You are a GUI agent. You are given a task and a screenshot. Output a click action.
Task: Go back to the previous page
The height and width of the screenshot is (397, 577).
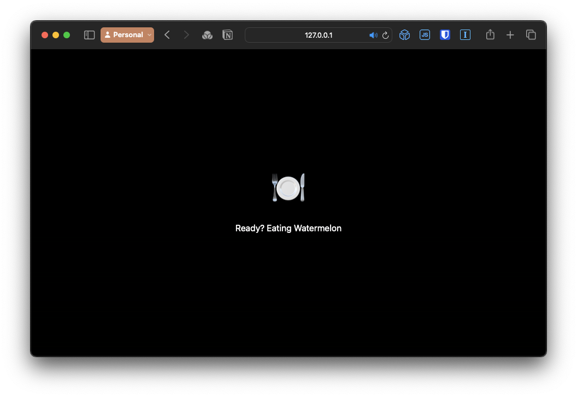(x=167, y=35)
